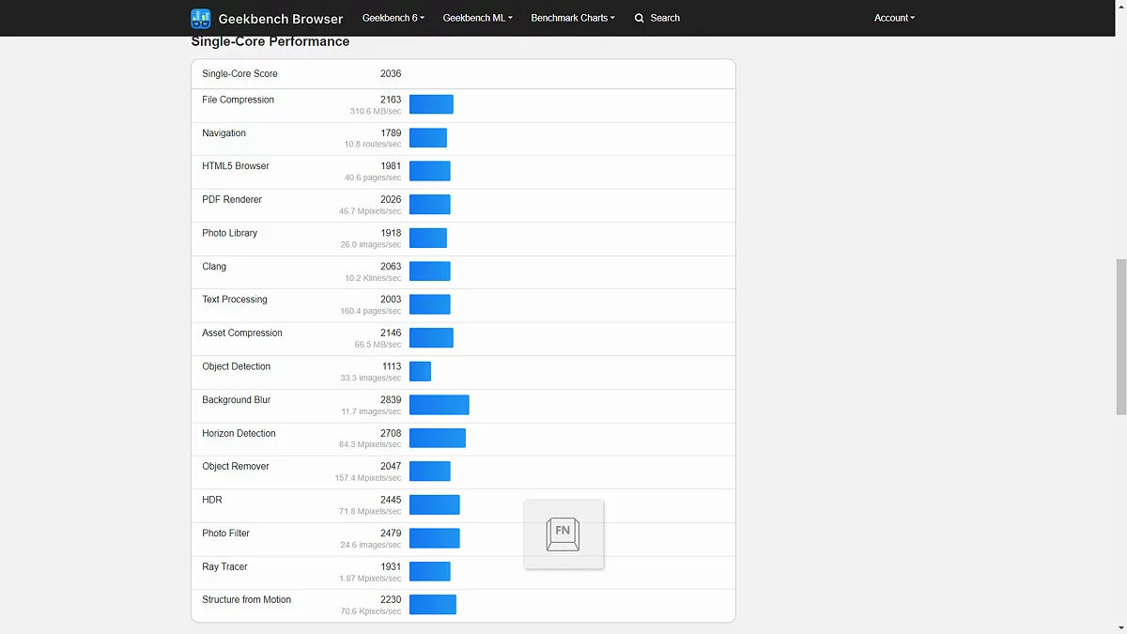The width and height of the screenshot is (1127, 634).
Task: Click the Background Blur score bar
Action: point(439,405)
